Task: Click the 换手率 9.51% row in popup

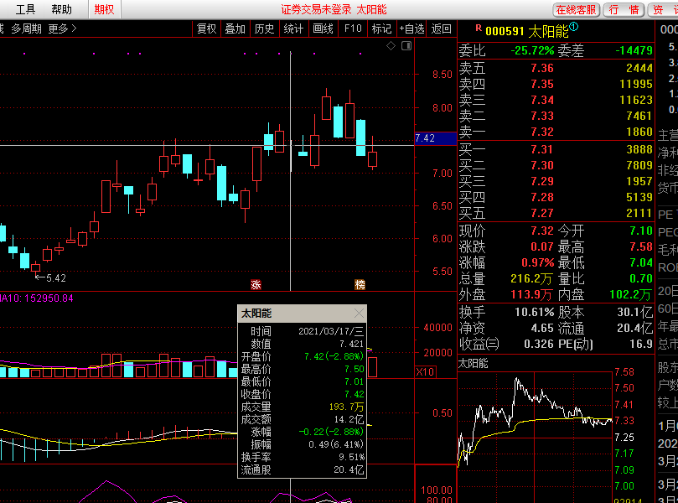Action: click(303, 457)
